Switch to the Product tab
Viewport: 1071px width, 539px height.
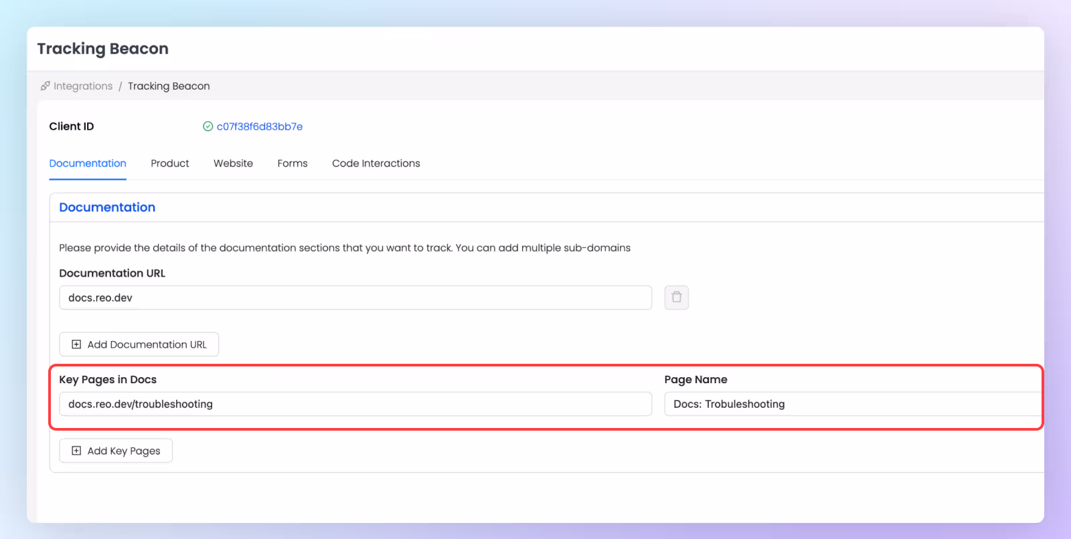pyautogui.click(x=170, y=163)
